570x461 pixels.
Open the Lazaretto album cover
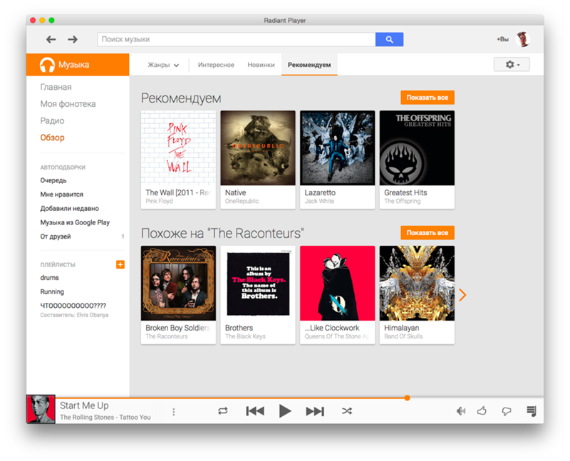click(337, 148)
